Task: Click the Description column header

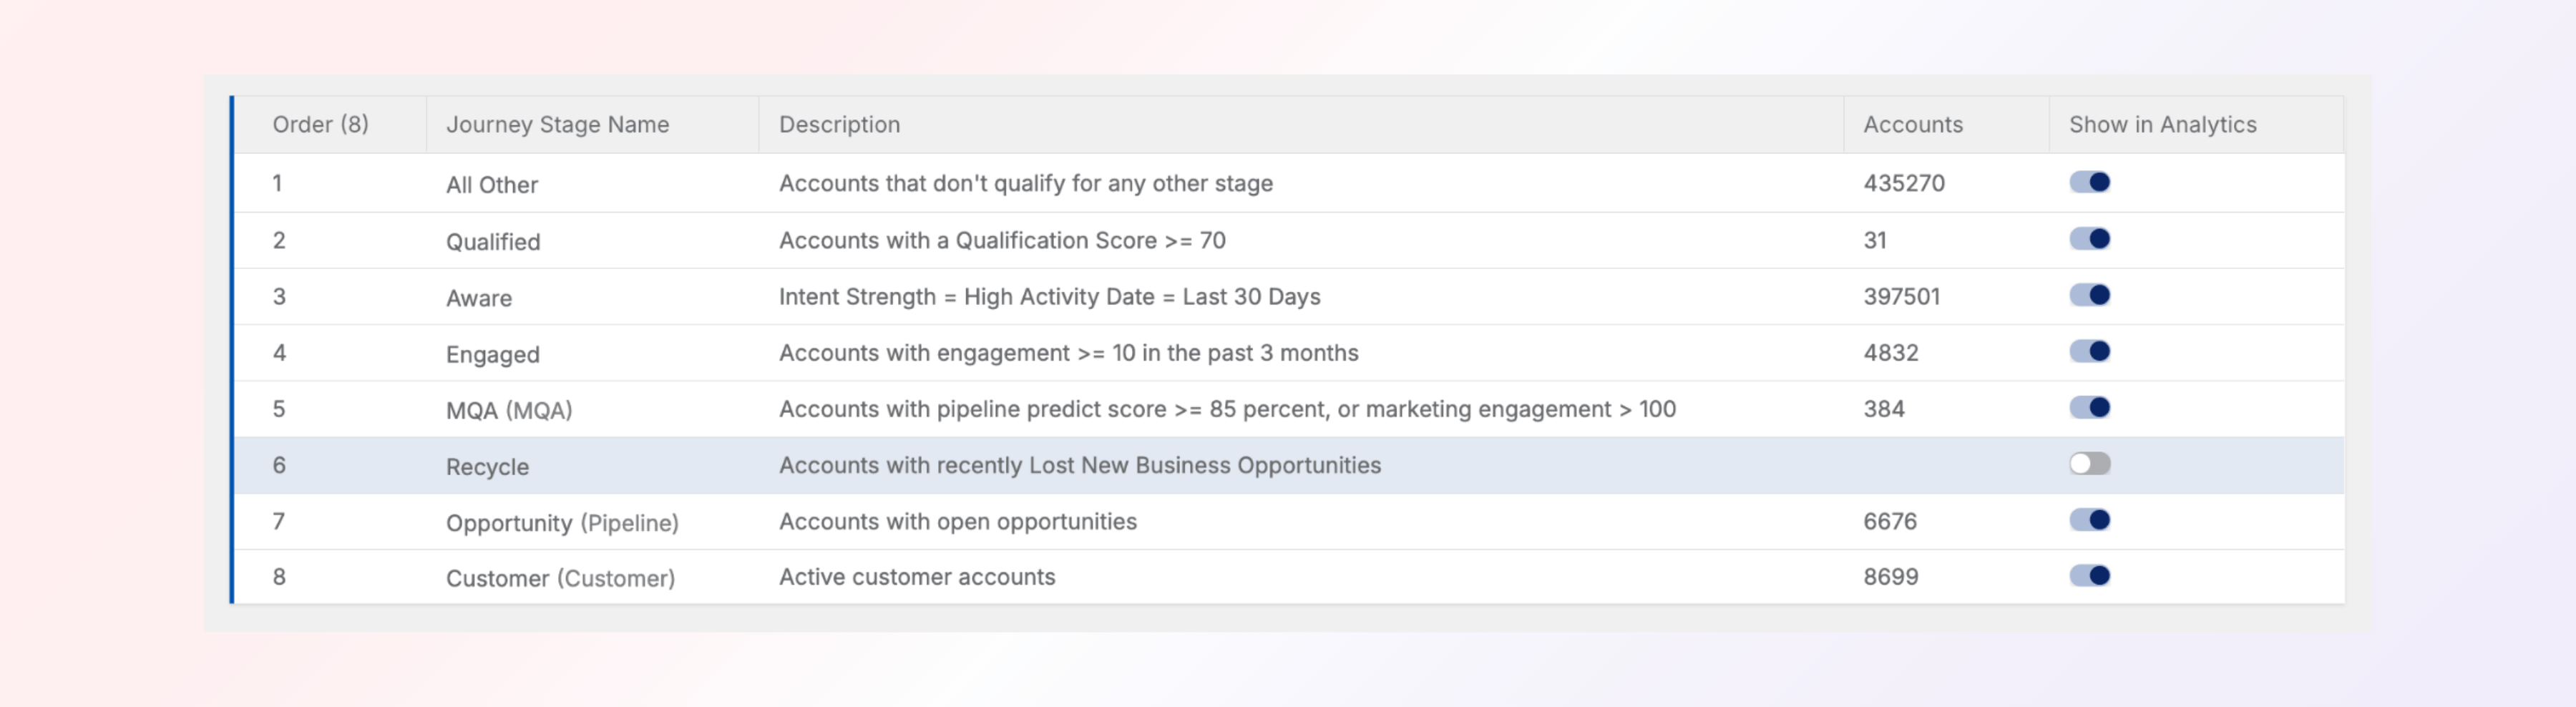Action: click(839, 125)
